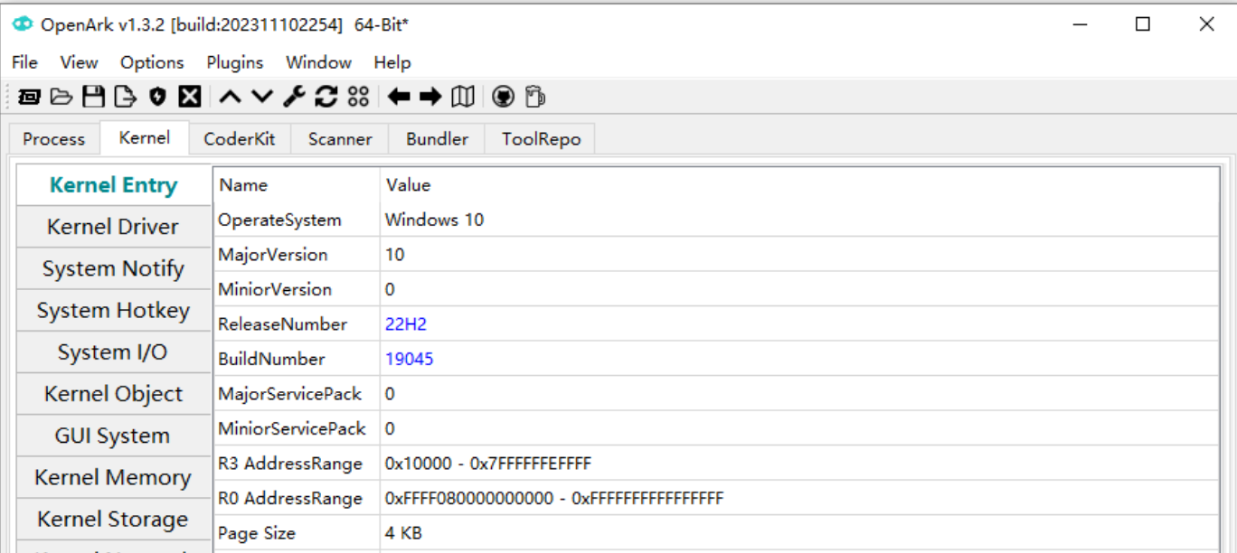Click the shield icon in toolbar
Screen dimensions: 1237x553
(157, 97)
